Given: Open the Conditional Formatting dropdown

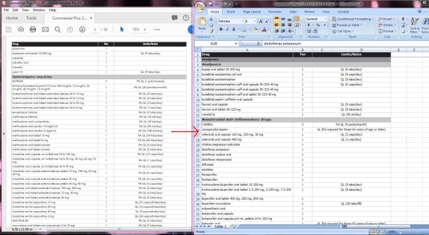Looking at the screenshot, I should pyautogui.click(x=353, y=19).
